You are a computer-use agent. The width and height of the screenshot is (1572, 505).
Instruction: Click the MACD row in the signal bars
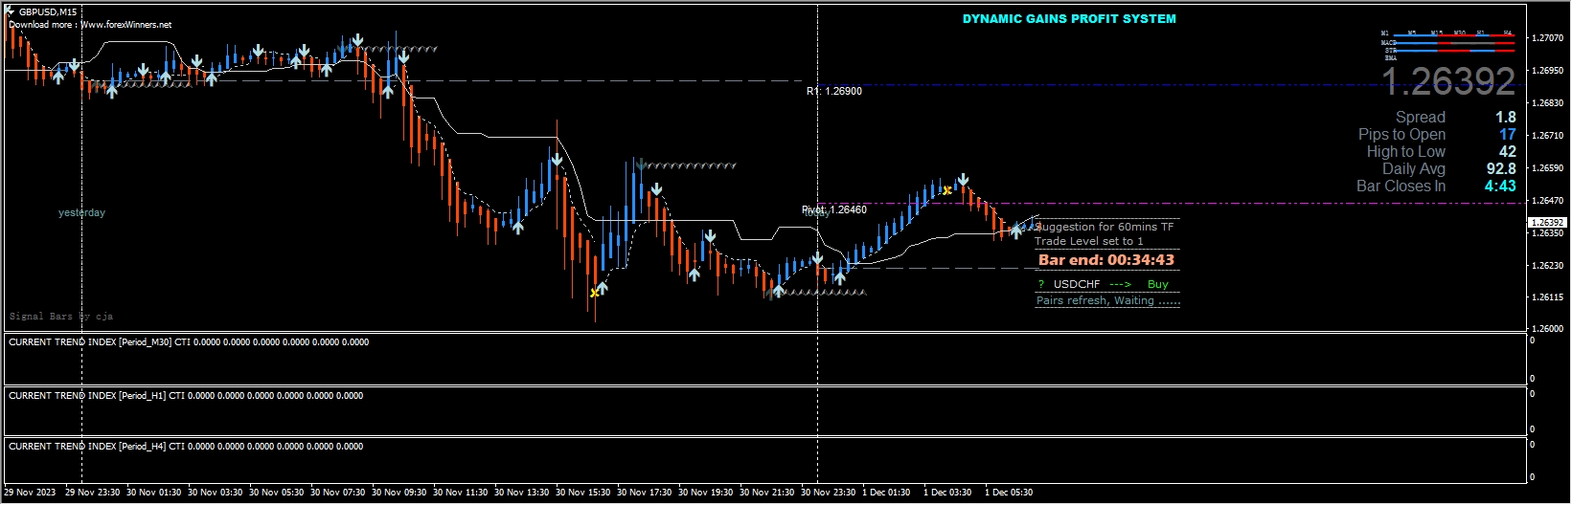[1447, 43]
